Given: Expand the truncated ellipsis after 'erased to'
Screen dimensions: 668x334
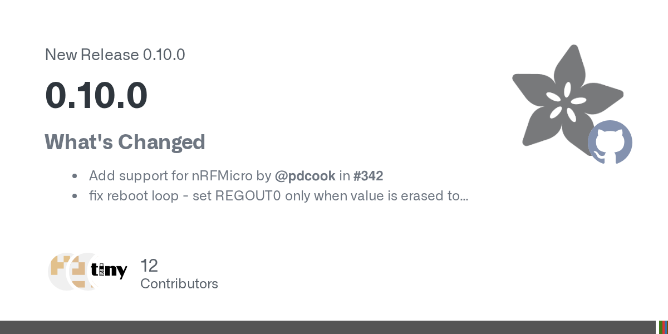Looking at the screenshot, I should pyautogui.click(x=464, y=196).
